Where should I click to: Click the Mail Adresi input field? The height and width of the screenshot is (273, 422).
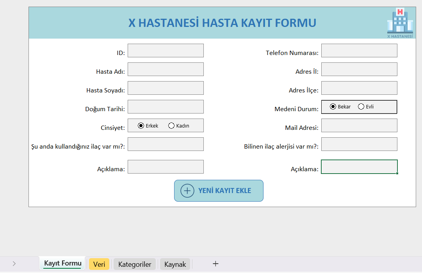tap(359, 125)
